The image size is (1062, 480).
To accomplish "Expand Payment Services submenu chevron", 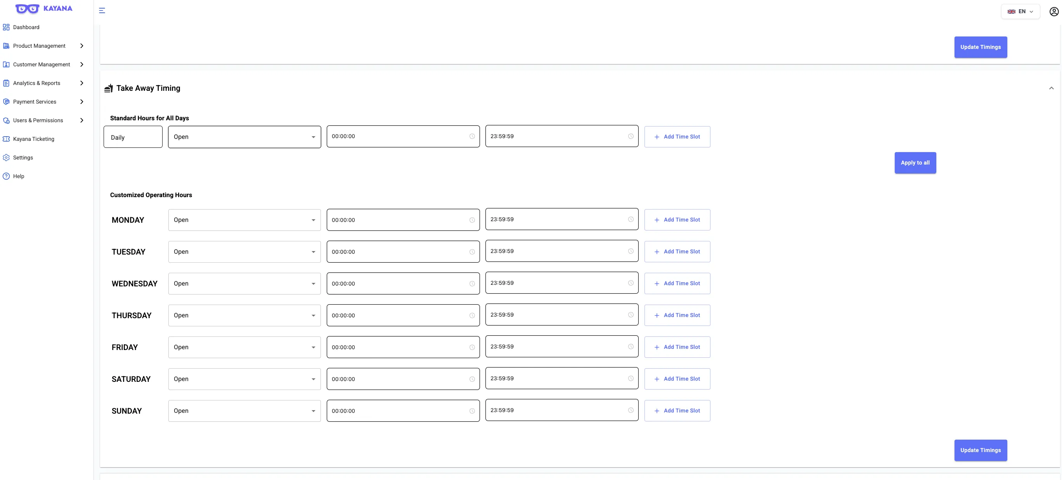I will click(81, 101).
